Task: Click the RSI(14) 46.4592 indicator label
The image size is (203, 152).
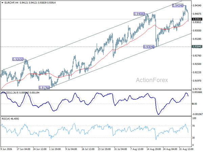Action: point(10,119)
